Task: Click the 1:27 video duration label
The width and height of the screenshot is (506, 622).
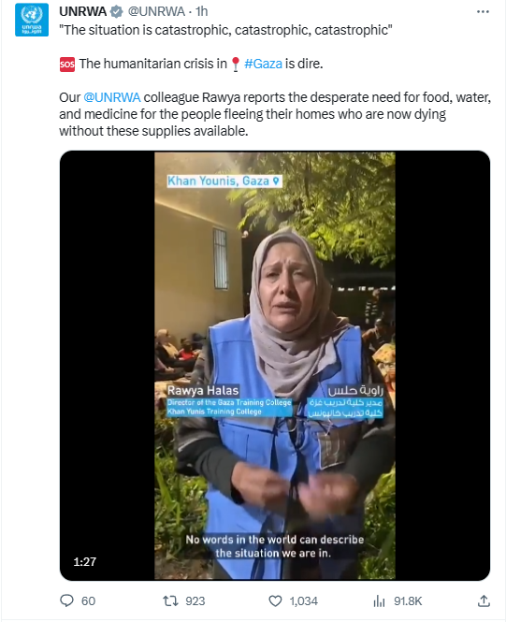Action: [x=85, y=562]
